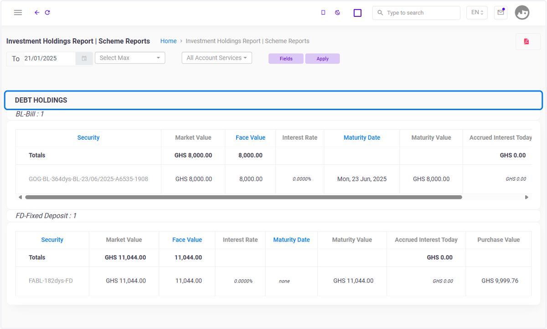This screenshot has height=329, width=547.
Task: Sort BL-Bill table by Security
Action: 88,137
